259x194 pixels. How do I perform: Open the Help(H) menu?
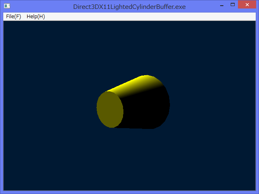tap(36, 17)
